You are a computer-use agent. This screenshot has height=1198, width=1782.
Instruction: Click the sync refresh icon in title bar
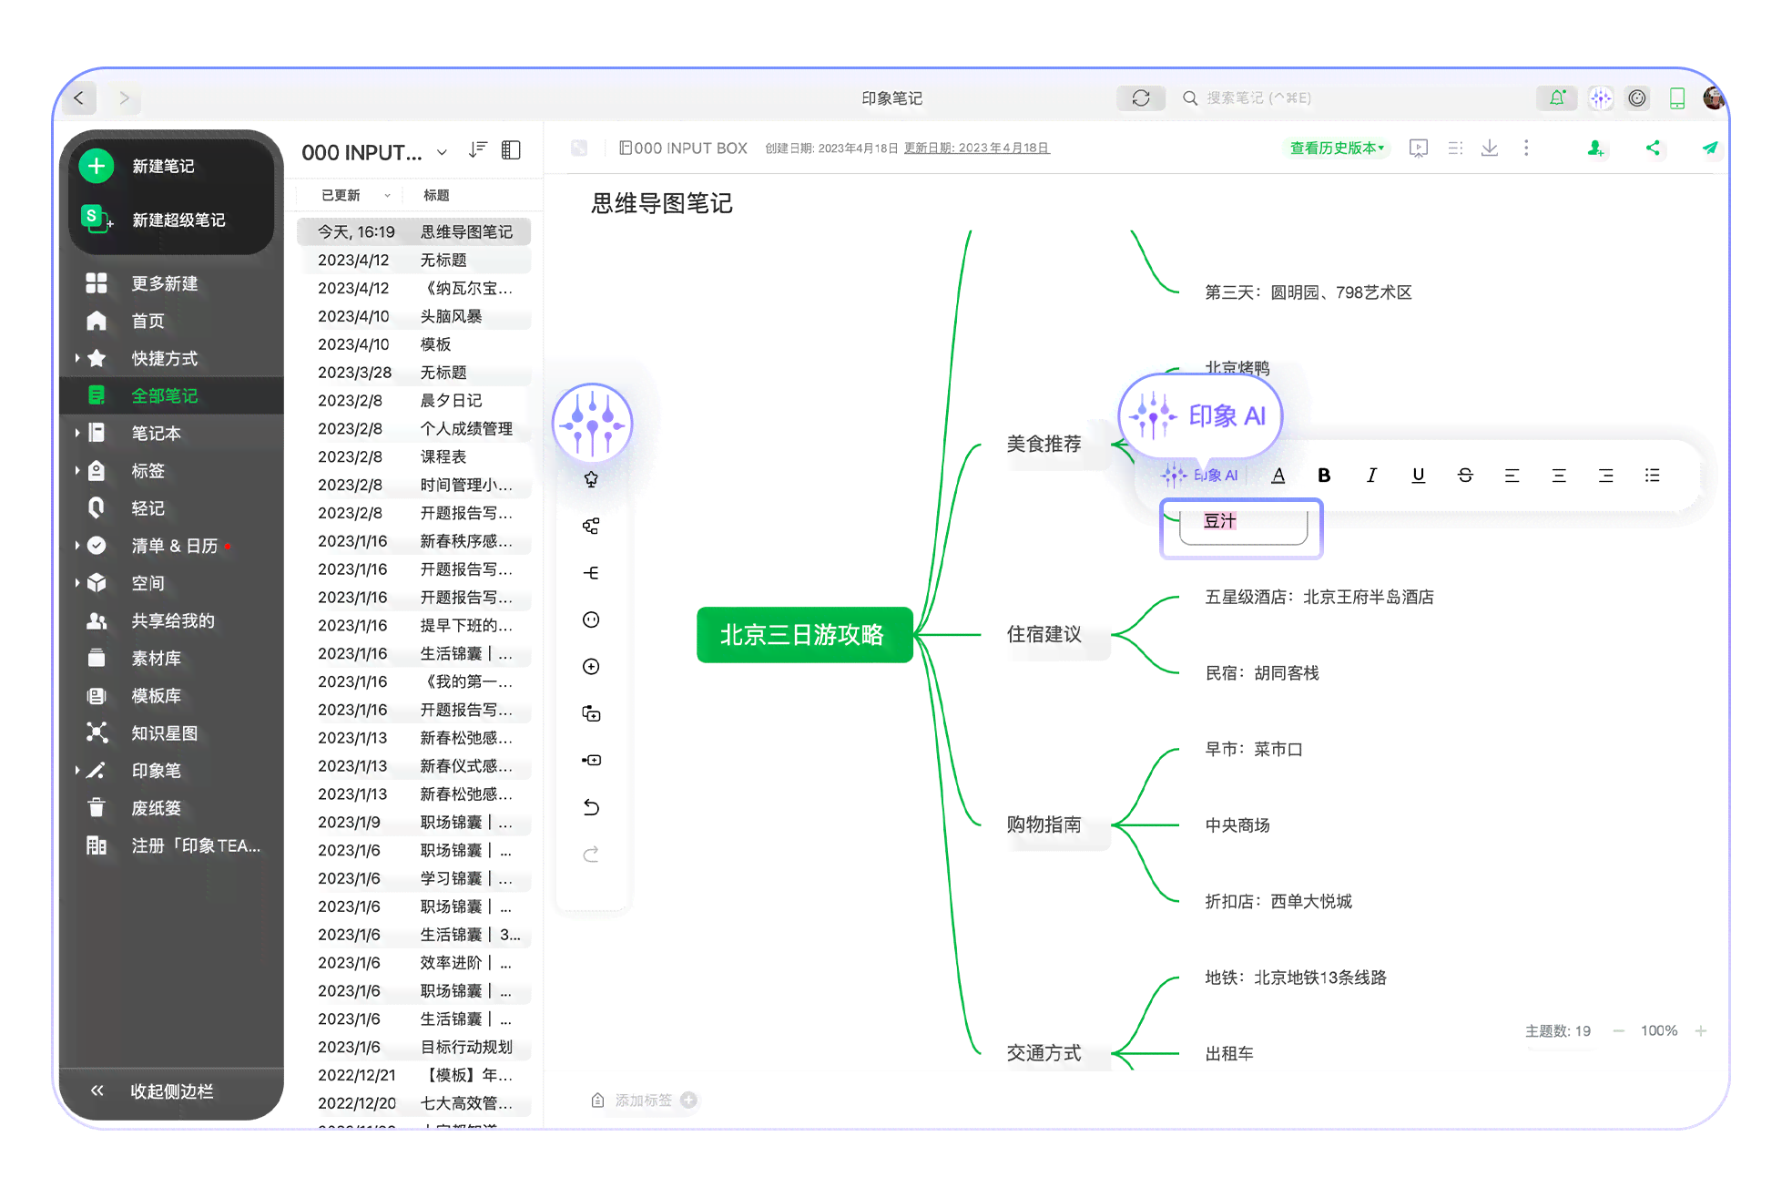coord(1141,97)
